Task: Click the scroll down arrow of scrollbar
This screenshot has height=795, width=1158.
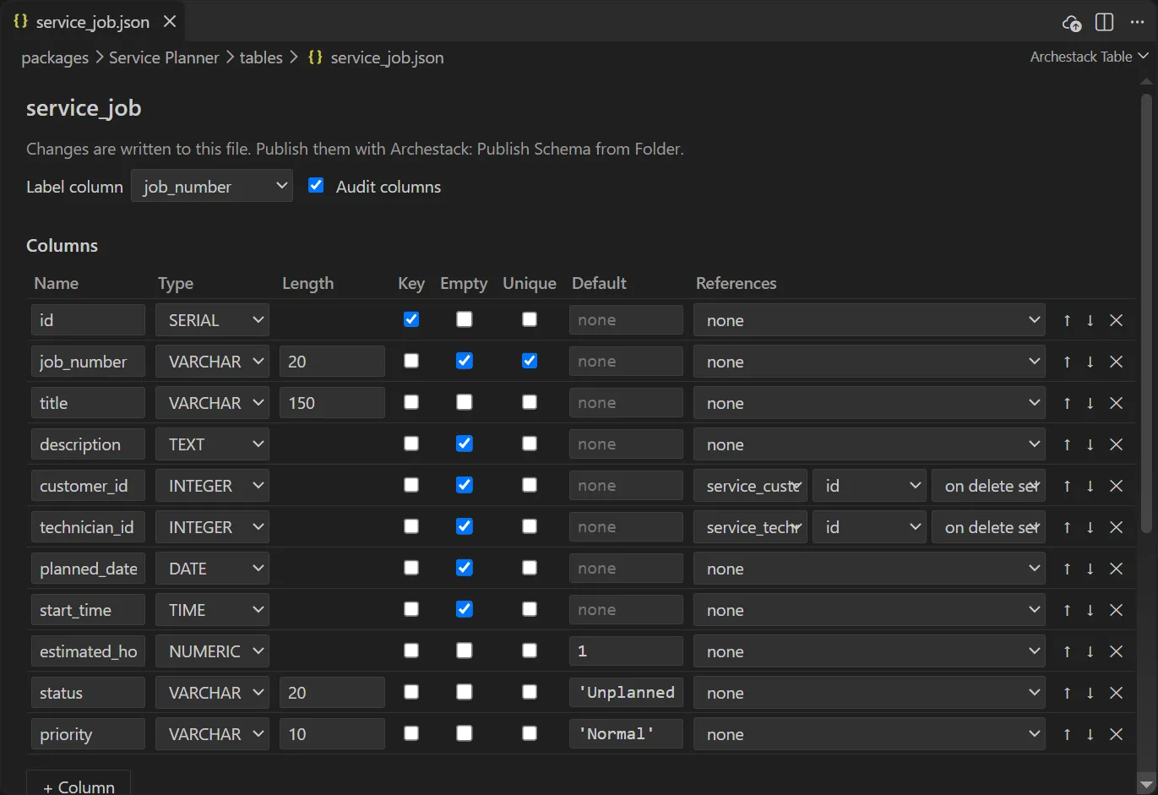Action: (x=1146, y=785)
